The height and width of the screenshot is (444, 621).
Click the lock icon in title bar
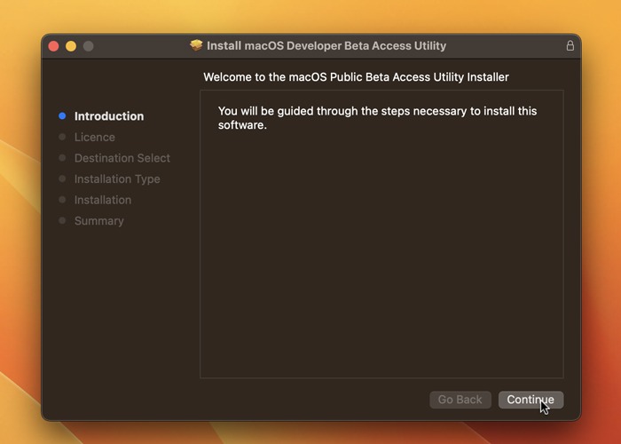(570, 45)
